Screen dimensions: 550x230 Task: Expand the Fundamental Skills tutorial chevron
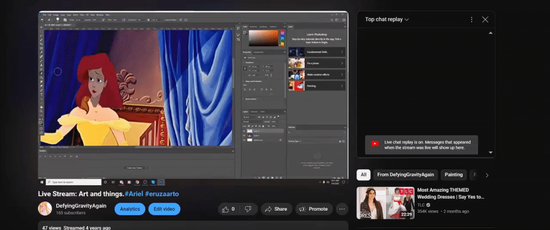click(x=342, y=52)
